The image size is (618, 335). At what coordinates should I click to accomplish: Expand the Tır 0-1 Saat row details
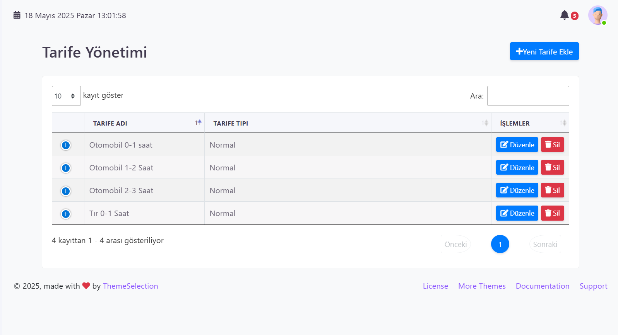click(66, 214)
